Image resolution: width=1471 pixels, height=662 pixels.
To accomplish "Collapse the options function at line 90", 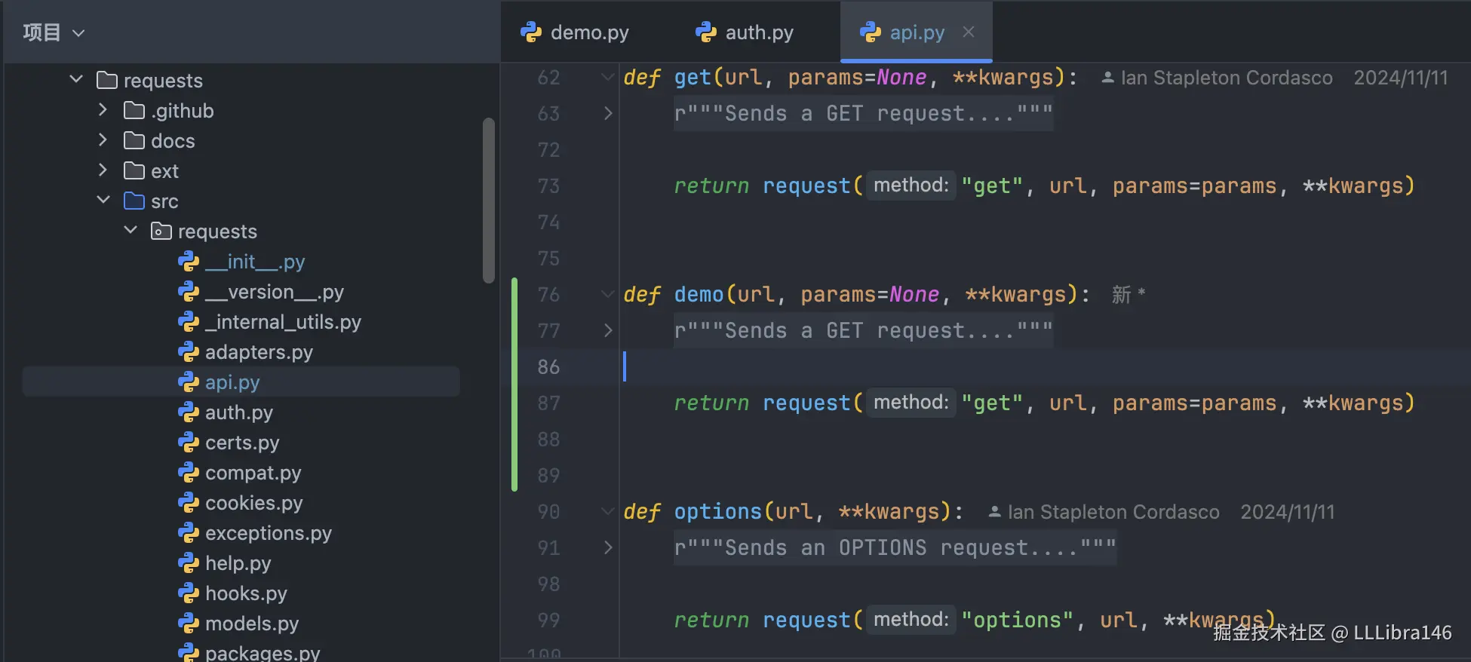I will (x=607, y=511).
